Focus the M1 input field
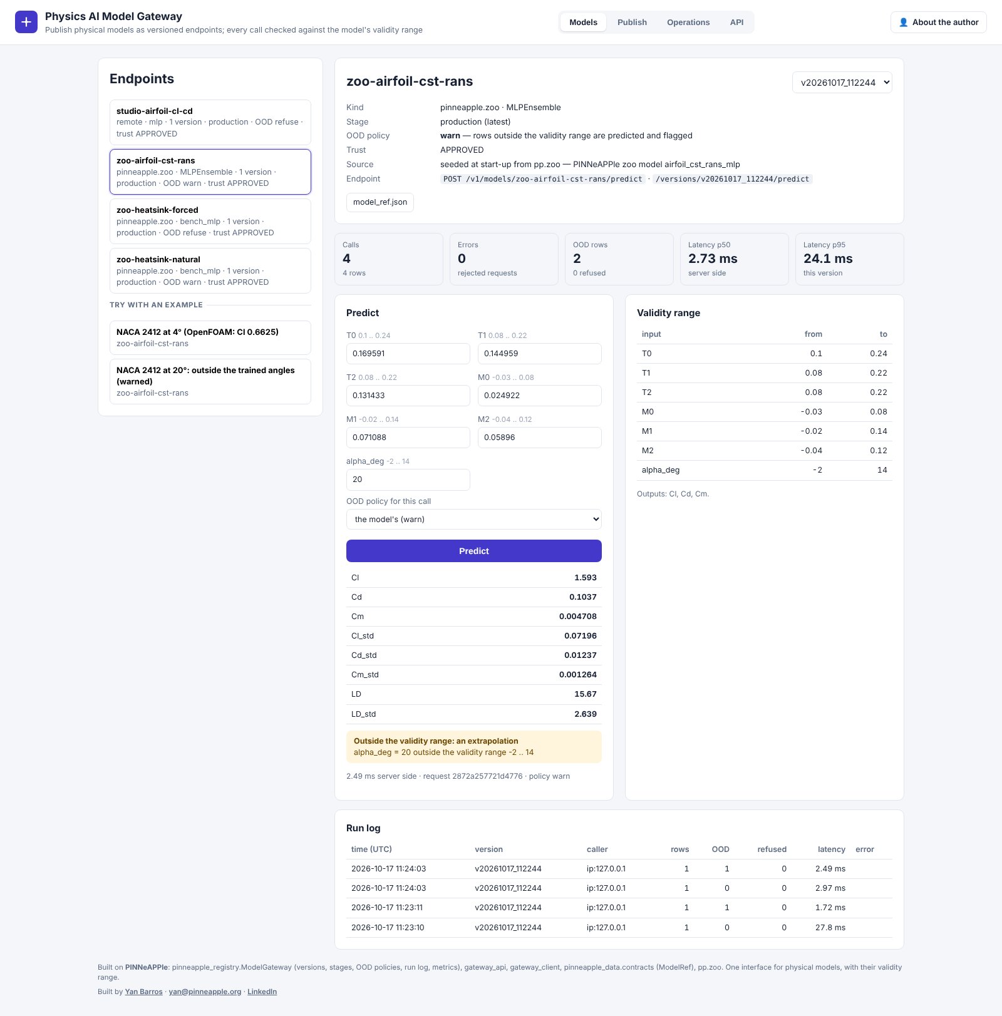Image resolution: width=1002 pixels, height=1016 pixels. pyautogui.click(x=408, y=438)
